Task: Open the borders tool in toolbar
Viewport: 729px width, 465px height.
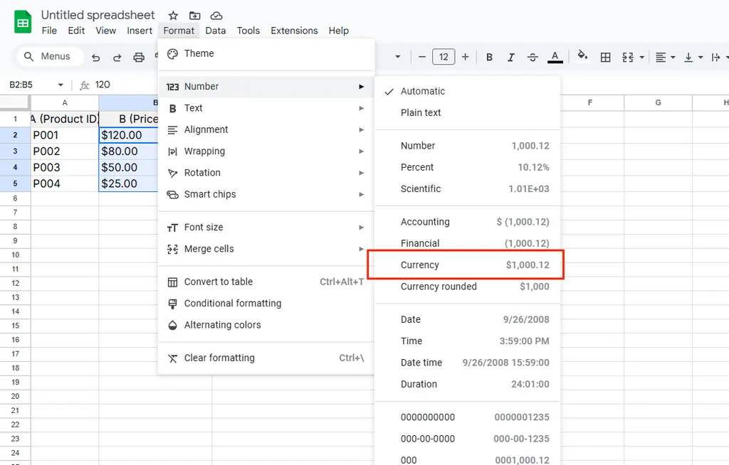Action: pos(606,57)
